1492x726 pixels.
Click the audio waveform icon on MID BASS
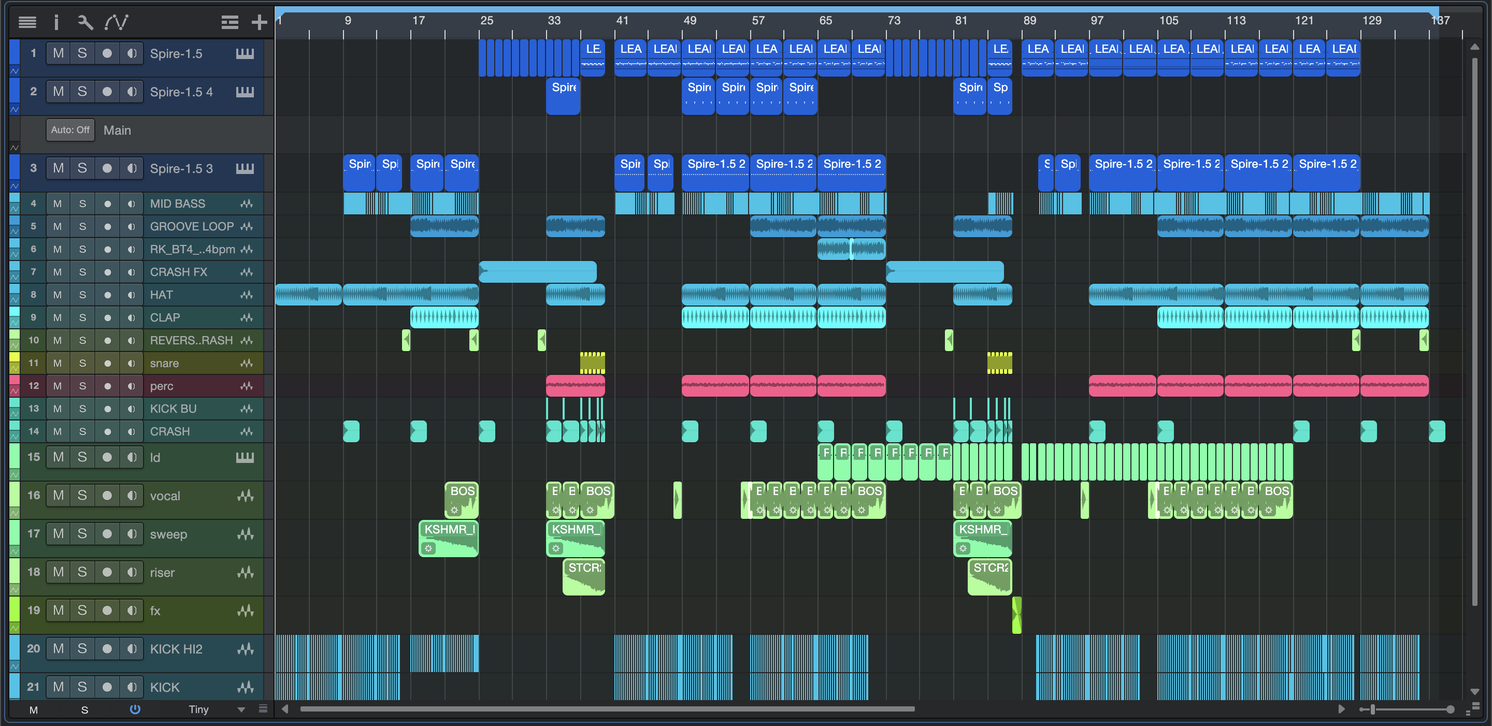(x=247, y=204)
